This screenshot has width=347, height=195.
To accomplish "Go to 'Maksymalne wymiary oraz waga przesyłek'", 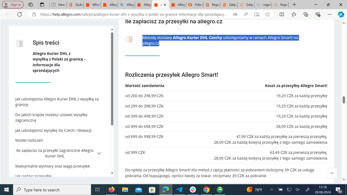I will [x=52, y=166].
